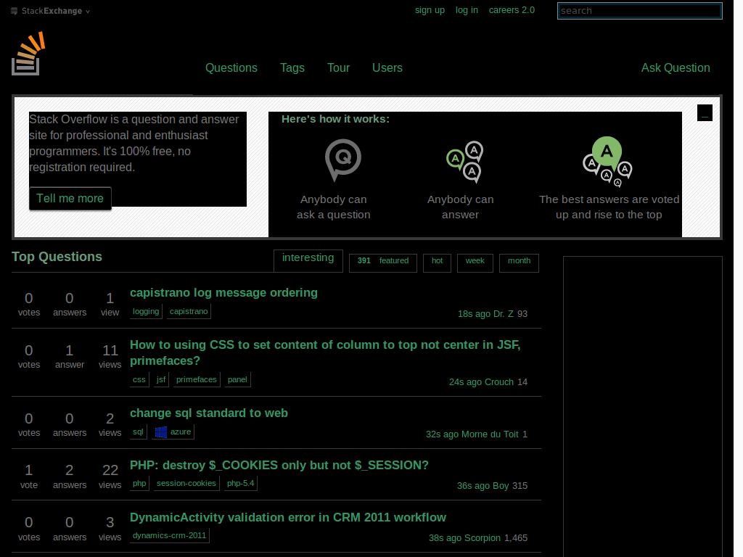Open user Boy profile link
The height and width of the screenshot is (557, 743).
click(x=501, y=486)
